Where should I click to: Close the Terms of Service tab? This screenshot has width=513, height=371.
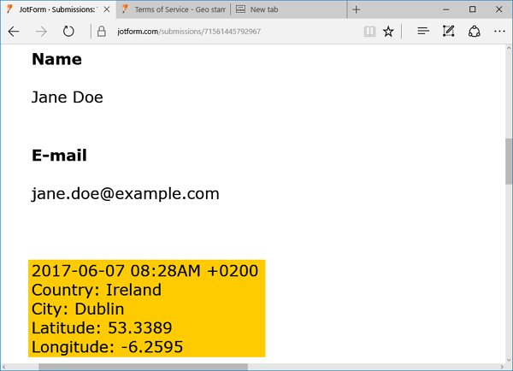(221, 9)
